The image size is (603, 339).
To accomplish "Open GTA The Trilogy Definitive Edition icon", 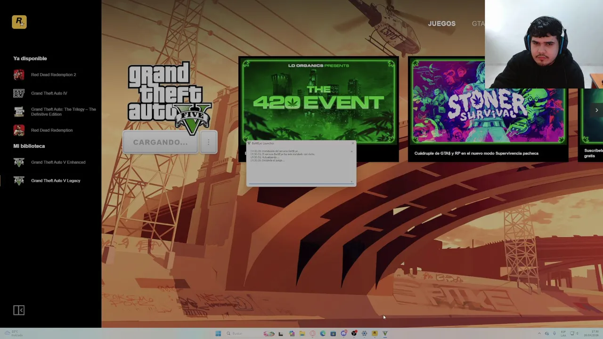I will pos(18,112).
